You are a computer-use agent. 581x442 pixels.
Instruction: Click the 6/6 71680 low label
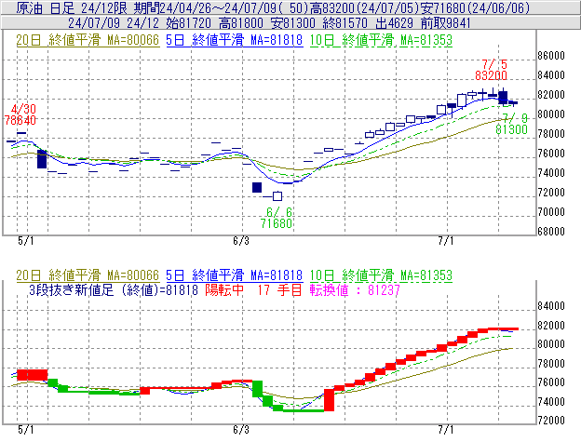(x=277, y=218)
